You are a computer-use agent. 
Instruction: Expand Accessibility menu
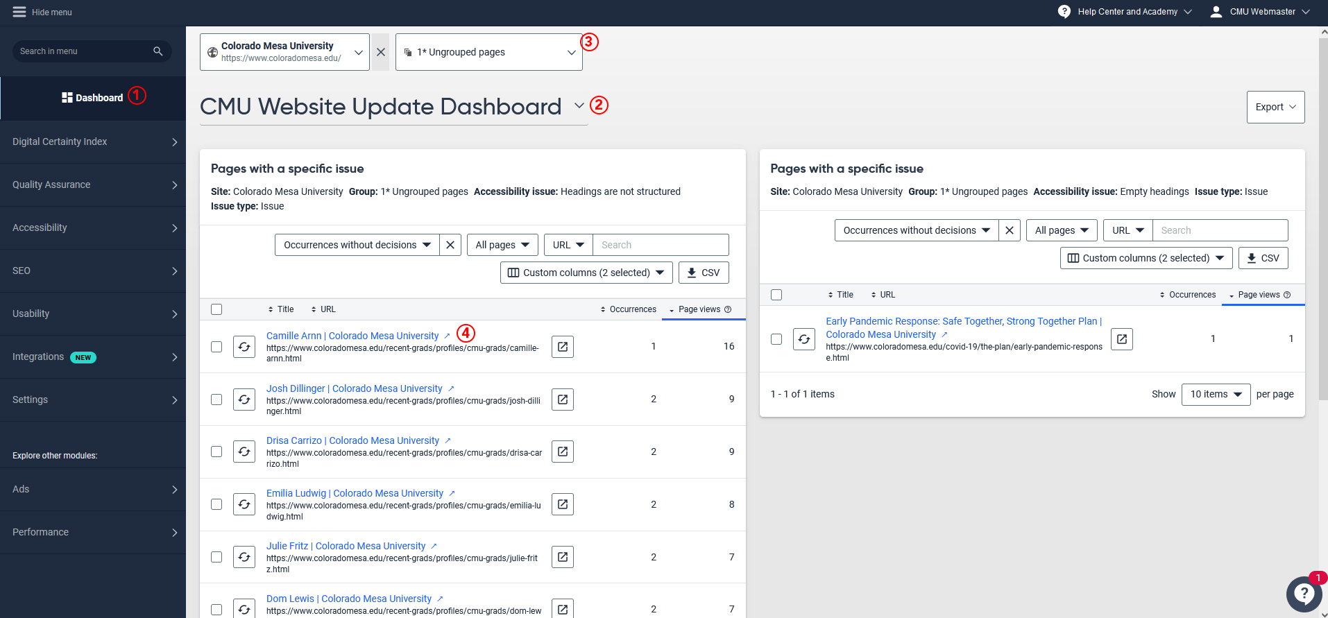[93, 228]
